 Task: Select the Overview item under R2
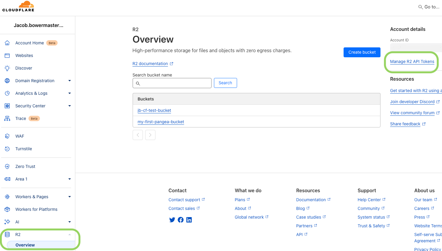pyautogui.click(x=41, y=245)
